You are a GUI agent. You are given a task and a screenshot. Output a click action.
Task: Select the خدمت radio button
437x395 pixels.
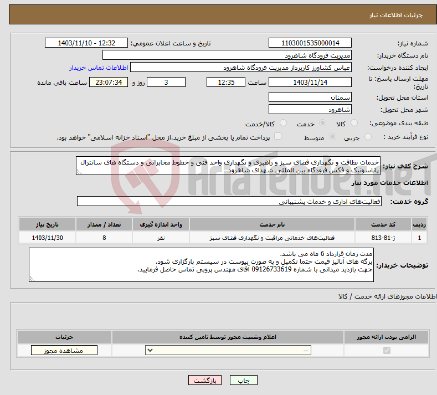click(322, 123)
